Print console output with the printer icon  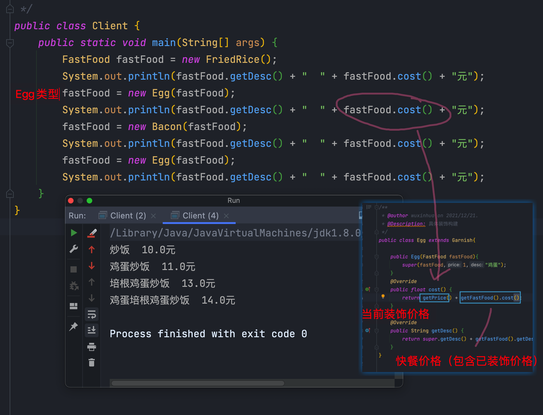(x=92, y=347)
